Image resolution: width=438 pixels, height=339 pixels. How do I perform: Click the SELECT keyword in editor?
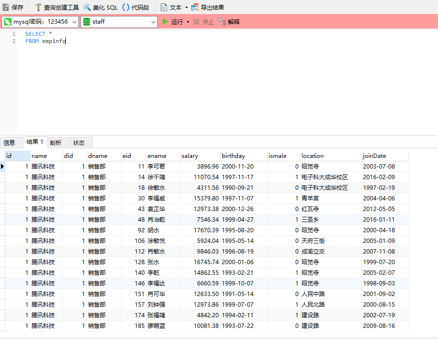35,34
